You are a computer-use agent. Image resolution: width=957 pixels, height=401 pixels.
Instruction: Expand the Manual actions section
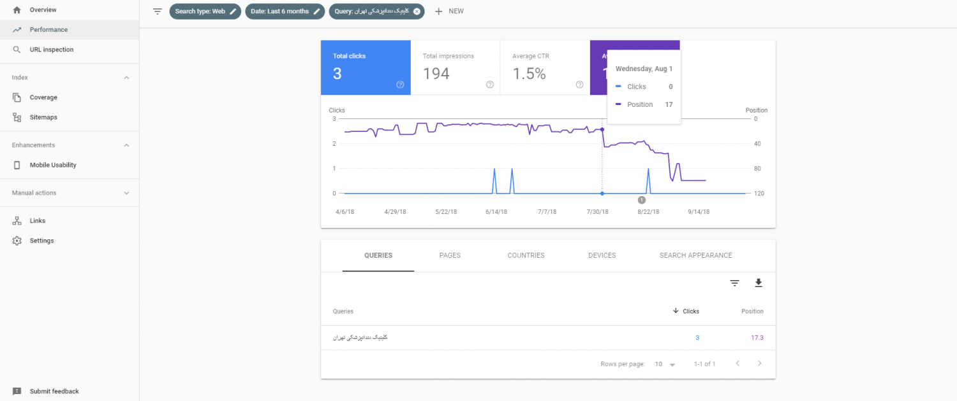[126, 193]
